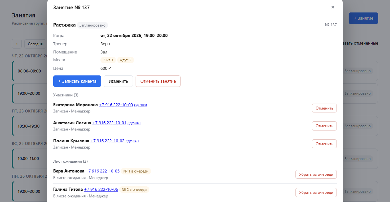Screen dimensions: 390x202
Task: Open phone link +7 916 222-10-00
Action: [116, 105]
